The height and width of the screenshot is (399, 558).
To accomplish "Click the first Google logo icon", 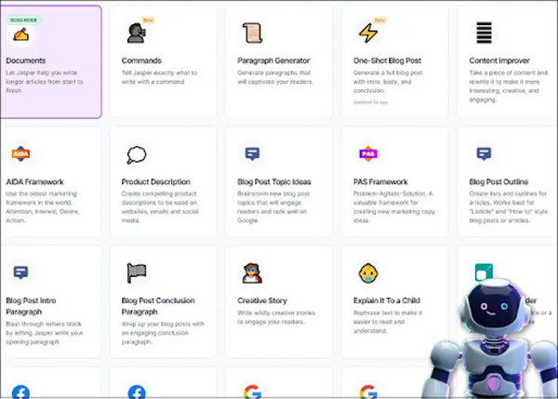I will (x=251, y=392).
